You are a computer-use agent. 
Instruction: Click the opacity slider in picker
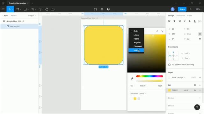pos(149,81)
